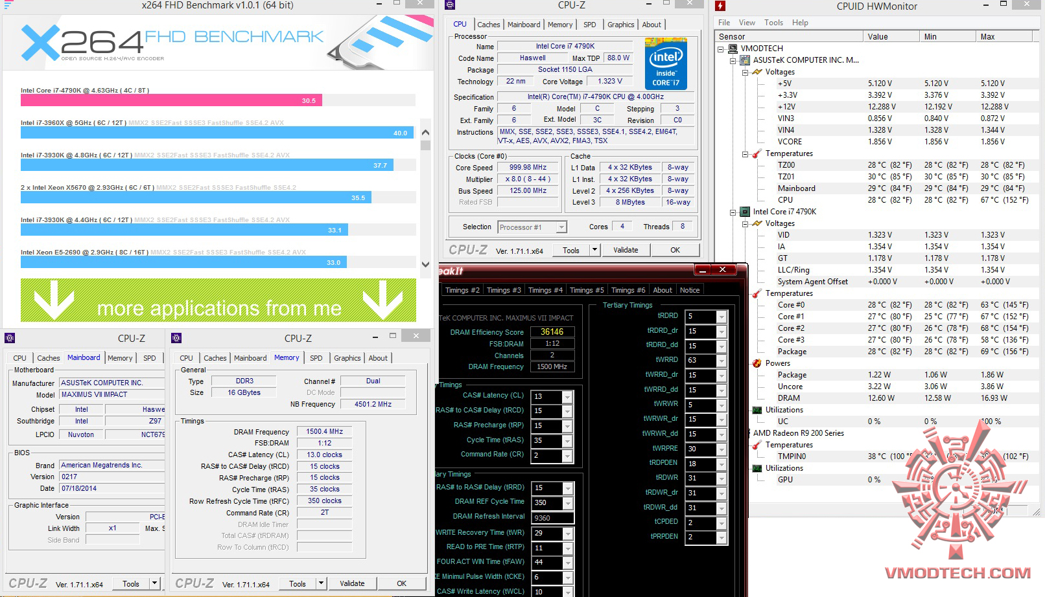The height and width of the screenshot is (597, 1045).
Task: Click the CPU-Z icon on the Mainboard window title
Action: (x=10, y=337)
